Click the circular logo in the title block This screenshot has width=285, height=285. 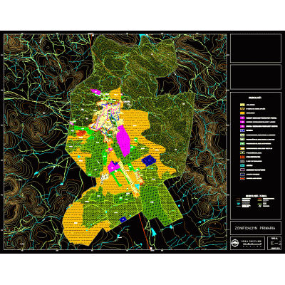236,243
